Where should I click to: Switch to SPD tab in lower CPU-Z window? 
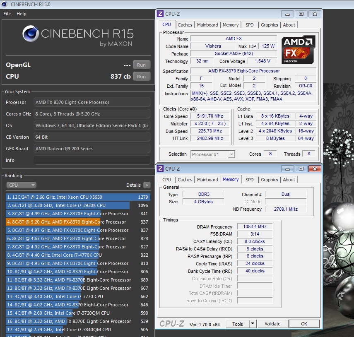pos(250,180)
